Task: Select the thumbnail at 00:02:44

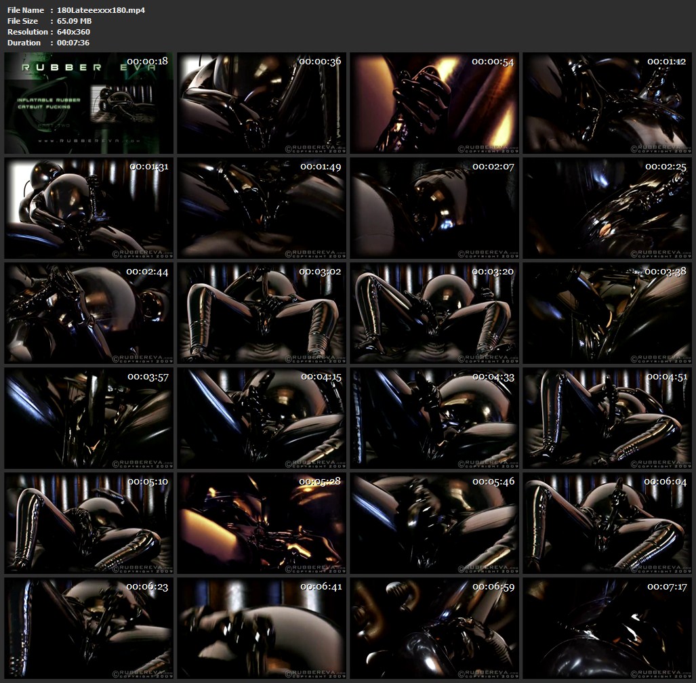Action: click(x=89, y=313)
